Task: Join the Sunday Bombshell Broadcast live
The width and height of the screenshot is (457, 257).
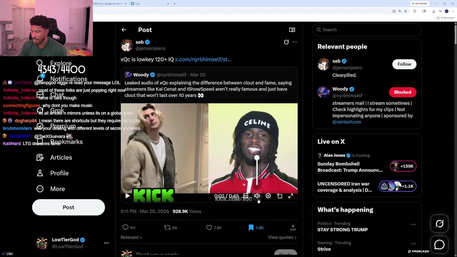Action: coord(350,167)
